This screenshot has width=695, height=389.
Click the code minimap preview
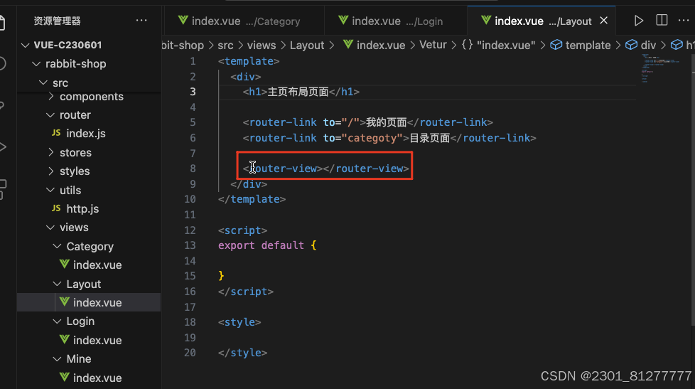pyautogui.click(x=660, y=68)
